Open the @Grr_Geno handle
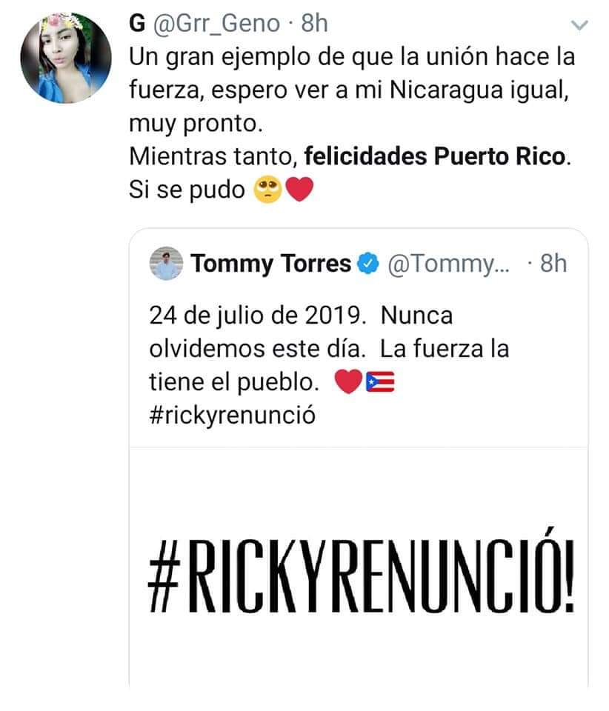Image resolution: width=609 pixels, height=711 pixels. 216,24
